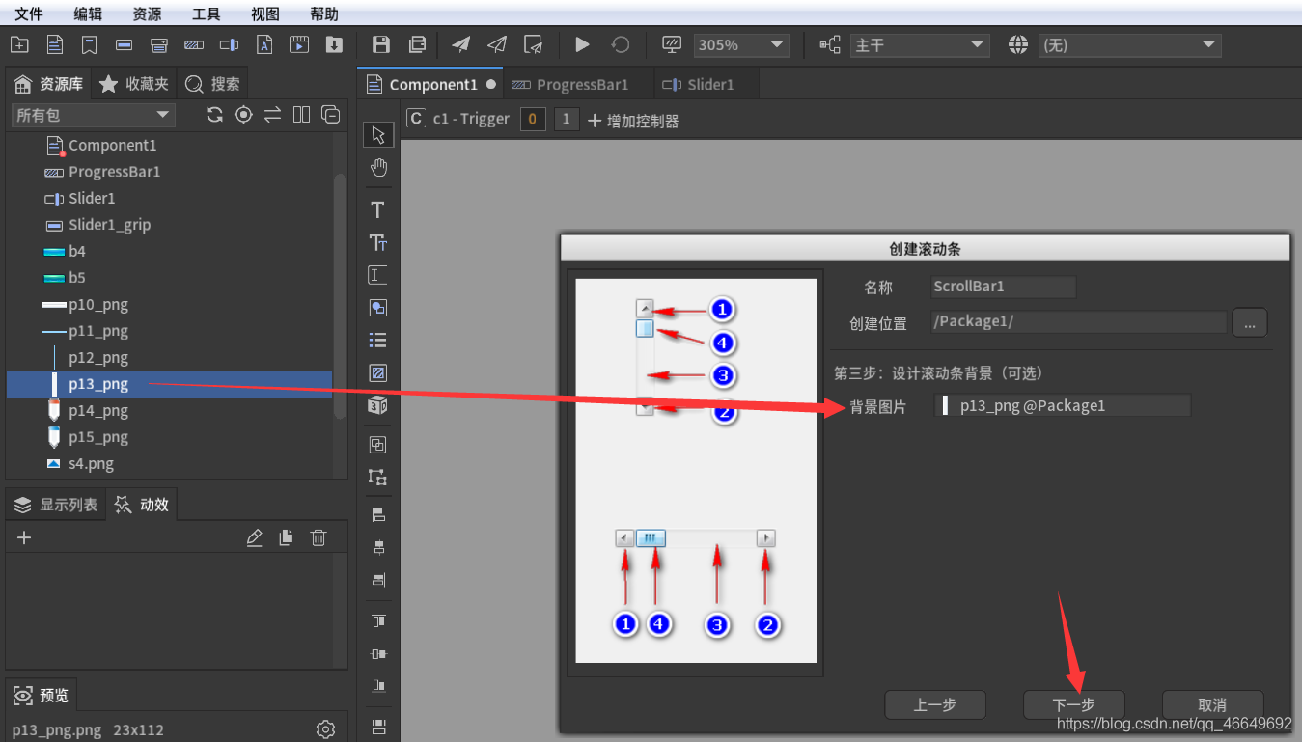The image size is (1302, 742).
Task: Add a new transition with plus
Action: (x=25, y=537)
